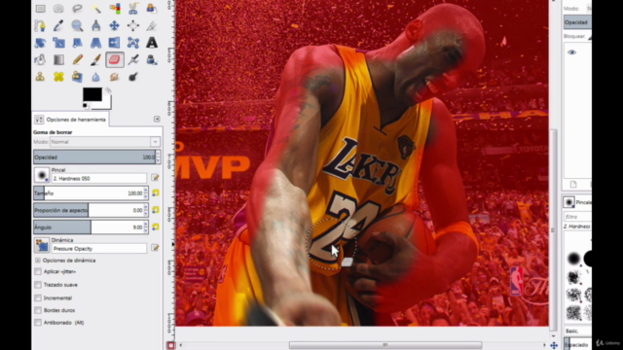This screenshot has height=350, width=623.
Task: Select the Eraser tool
Action: [115, 59]
